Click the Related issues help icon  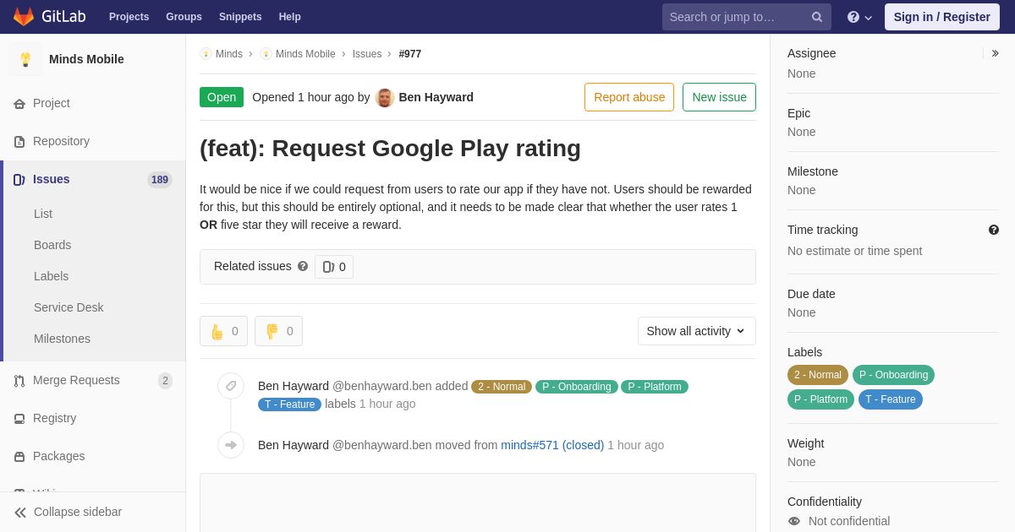click(x=303, y=266)
